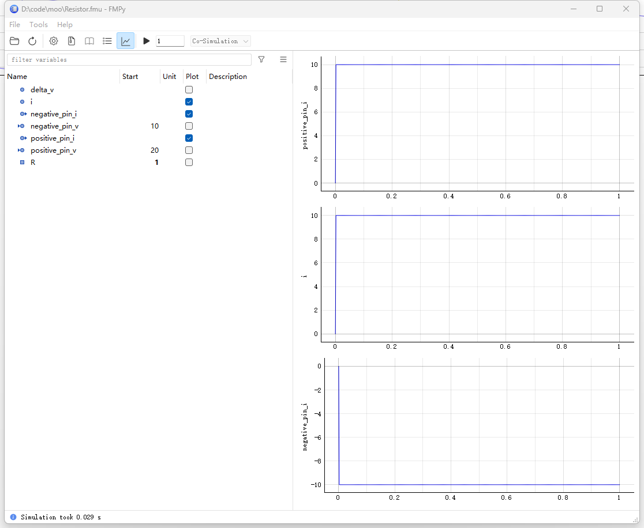Viewport: 644px width, 528px height.
Task: Show the files page icon
Action: (72, 41)
